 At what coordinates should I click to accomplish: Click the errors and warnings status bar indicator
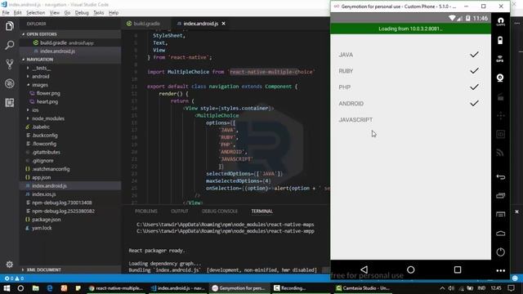pos(14,278)
